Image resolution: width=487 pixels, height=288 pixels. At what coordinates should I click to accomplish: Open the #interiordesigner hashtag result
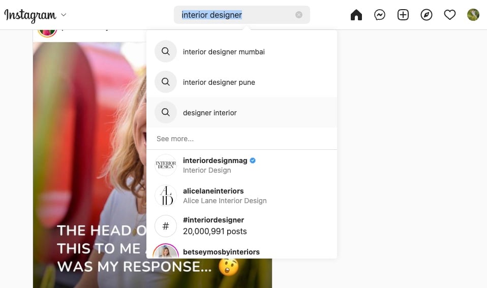coord(241,226)
